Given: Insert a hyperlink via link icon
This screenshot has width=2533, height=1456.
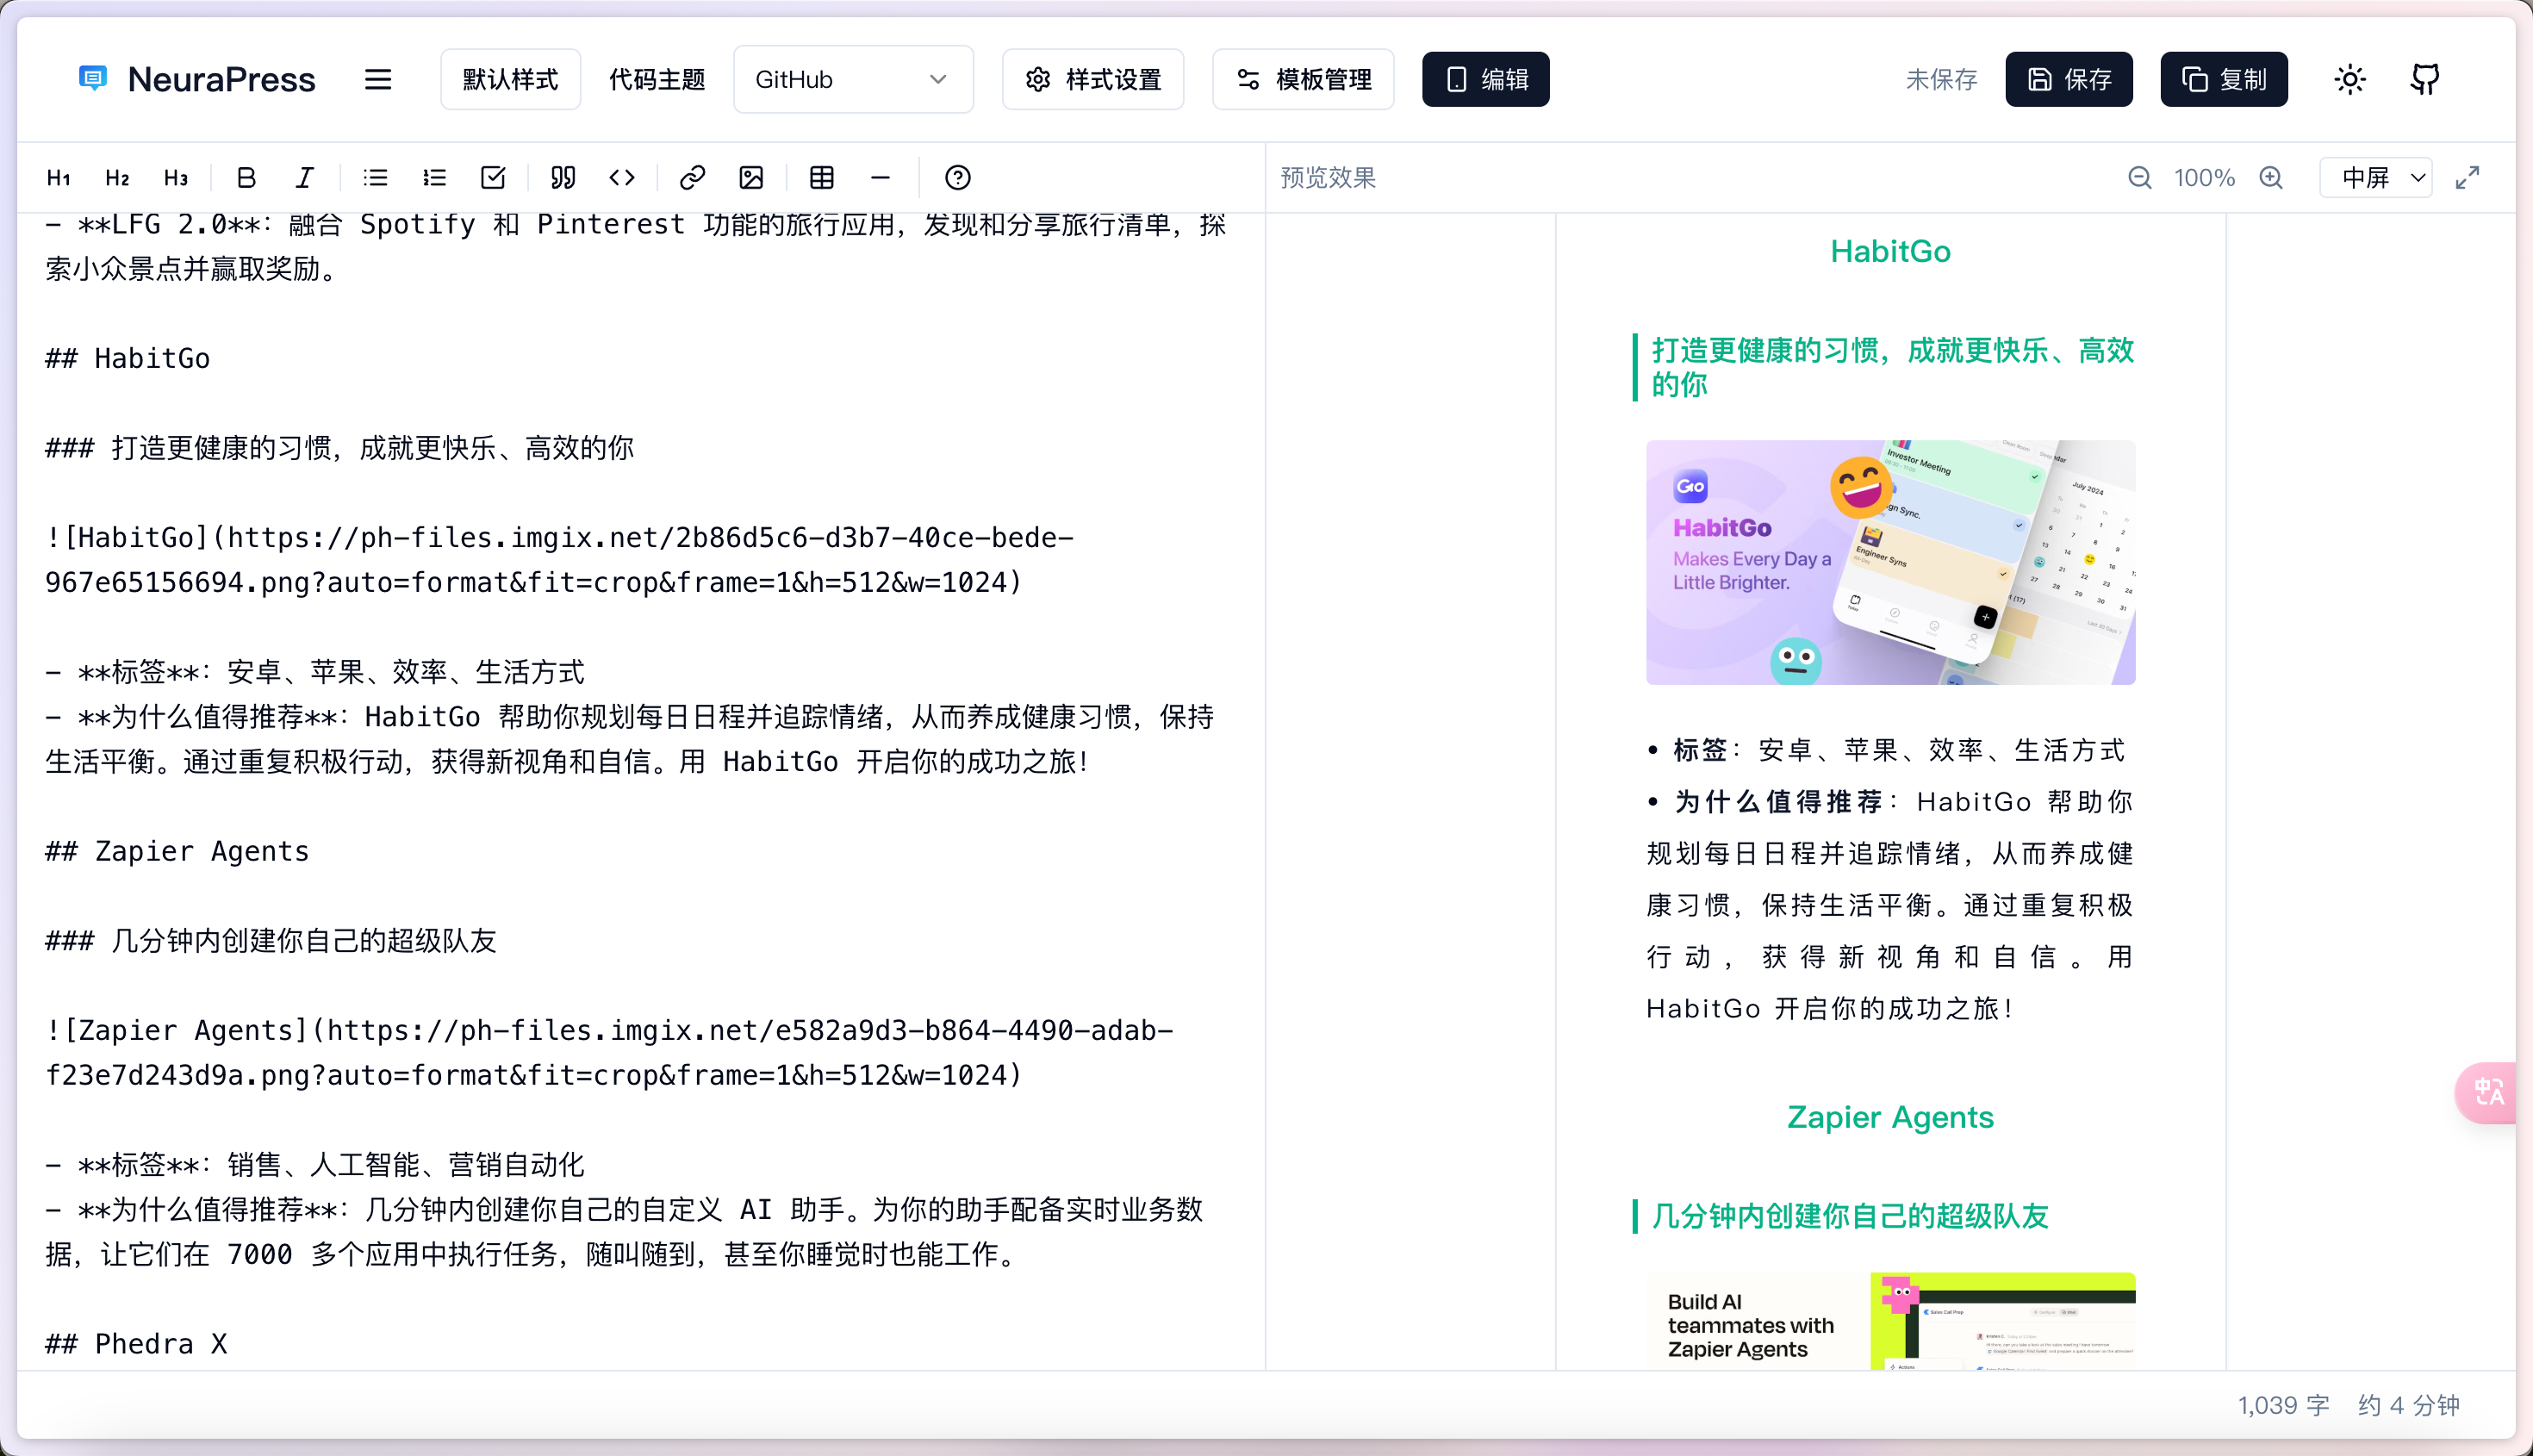Looking at the screenshot, I should click(x=692, y=178).
